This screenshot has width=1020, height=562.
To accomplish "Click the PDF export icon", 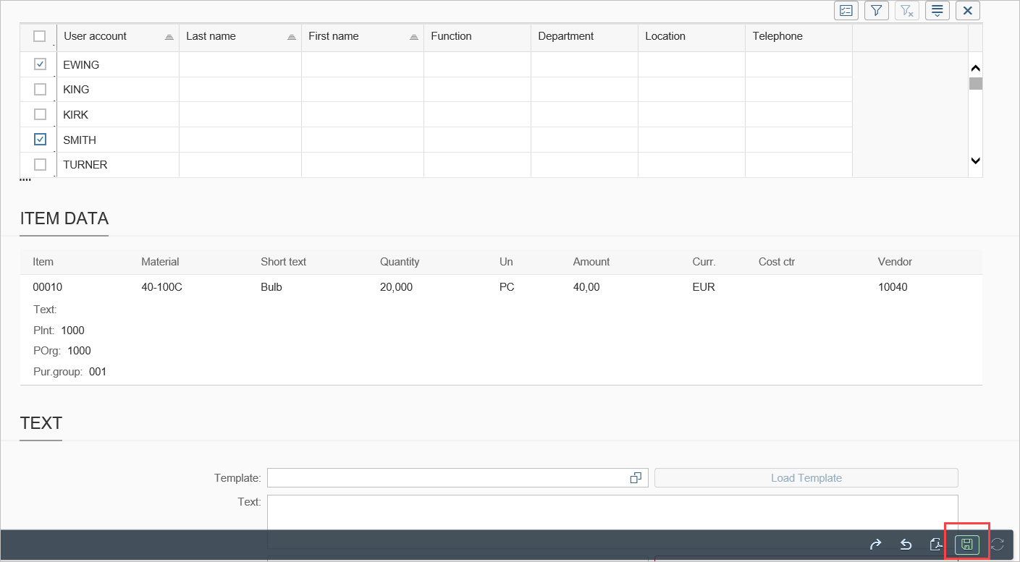I will 935,545.
